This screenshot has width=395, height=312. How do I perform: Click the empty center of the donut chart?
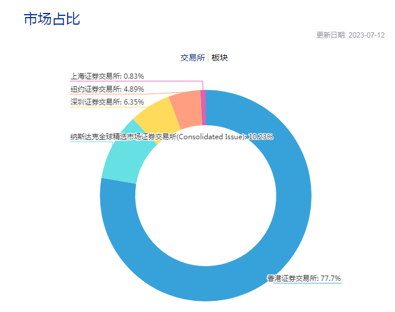(206, 202)
